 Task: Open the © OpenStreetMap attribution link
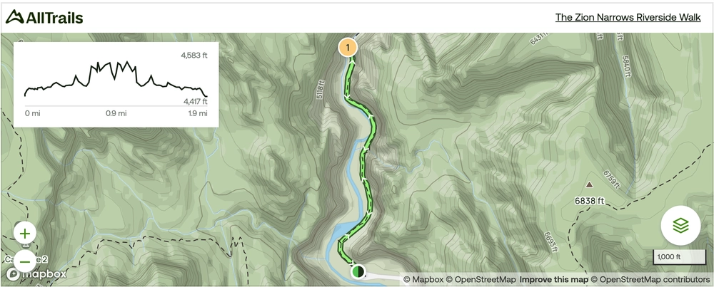click(481, 279)
